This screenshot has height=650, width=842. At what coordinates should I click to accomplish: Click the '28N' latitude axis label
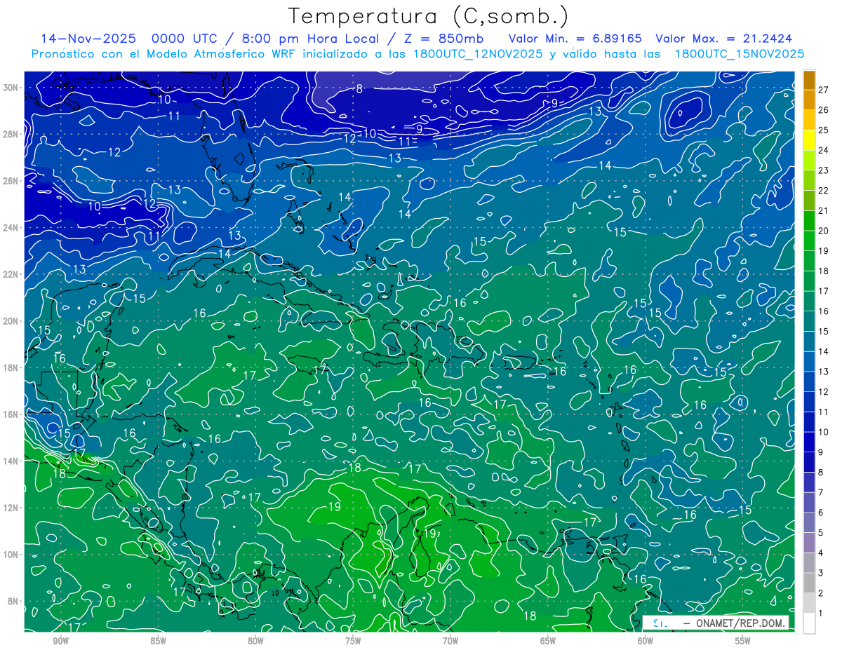point(11,134)
